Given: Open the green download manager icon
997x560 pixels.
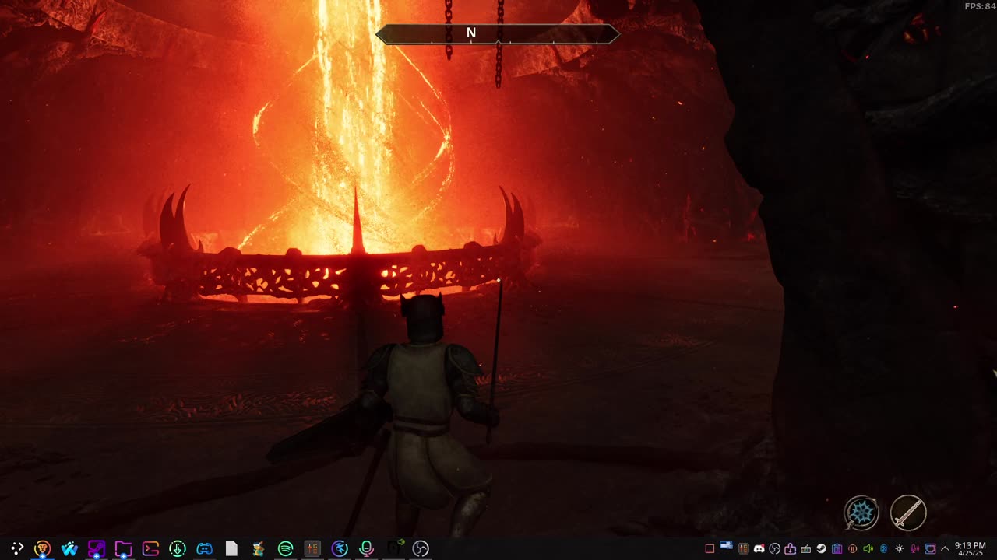Looking at the screenshot, I should 178,548.
